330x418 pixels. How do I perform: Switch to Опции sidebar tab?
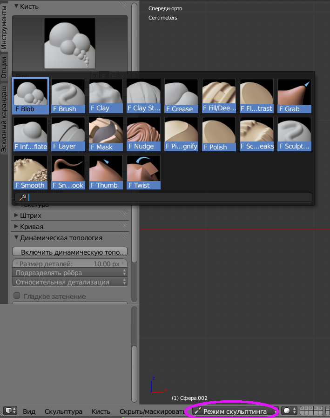coord(4,67)
